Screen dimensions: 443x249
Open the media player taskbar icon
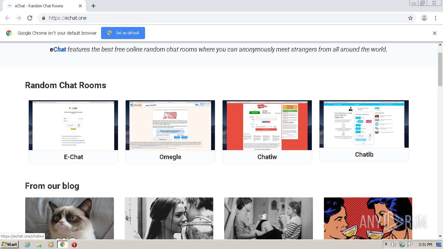tap(51, 245)
